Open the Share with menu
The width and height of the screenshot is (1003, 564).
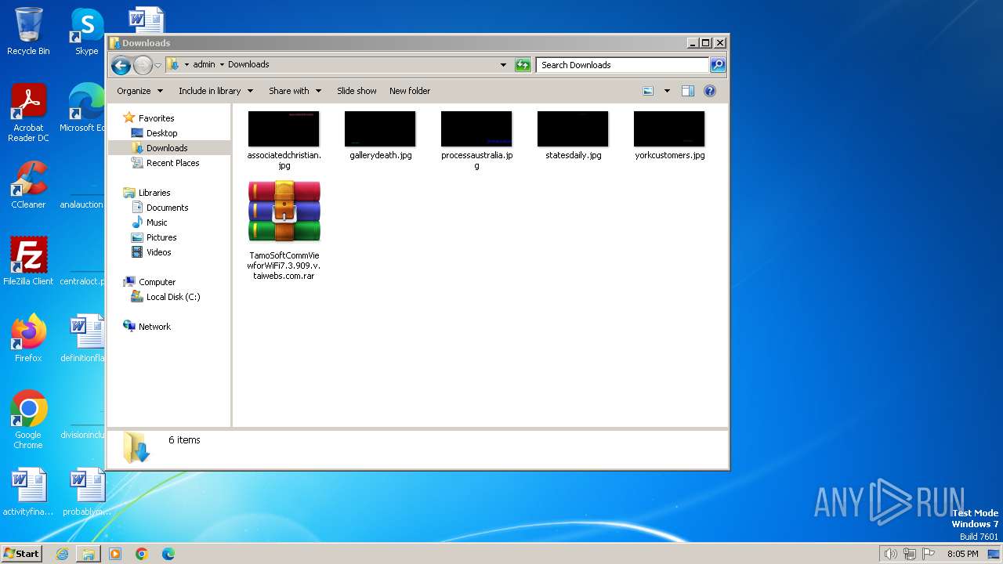coord(295,91)
